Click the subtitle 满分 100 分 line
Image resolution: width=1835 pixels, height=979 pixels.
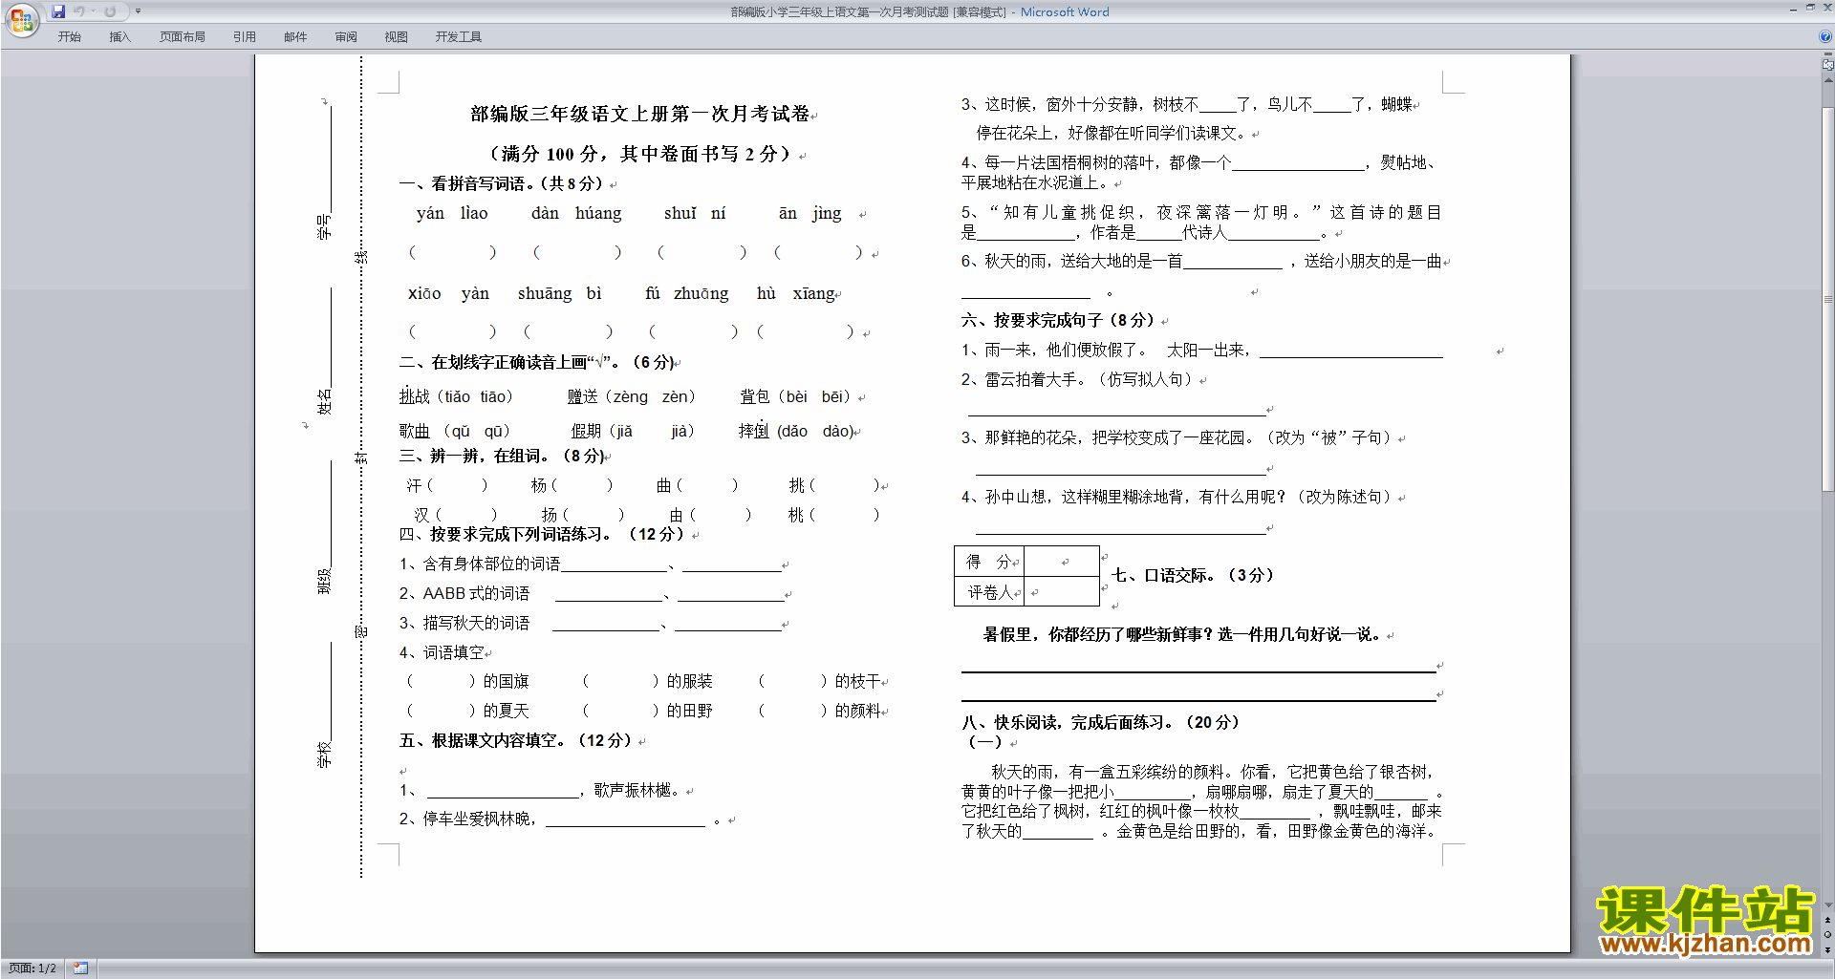pyautogui.click(x=640, y=154)
